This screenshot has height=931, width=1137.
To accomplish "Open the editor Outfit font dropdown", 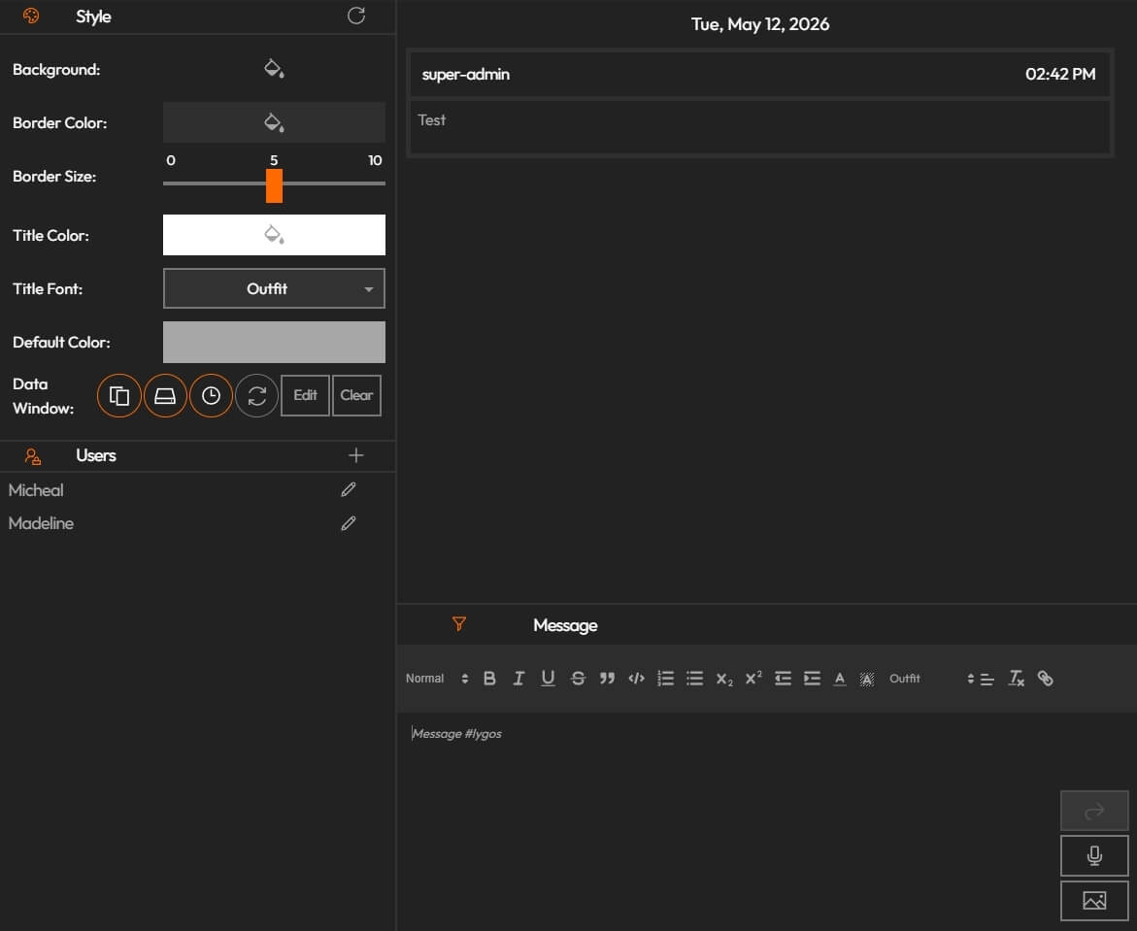I will click(931, 679).
